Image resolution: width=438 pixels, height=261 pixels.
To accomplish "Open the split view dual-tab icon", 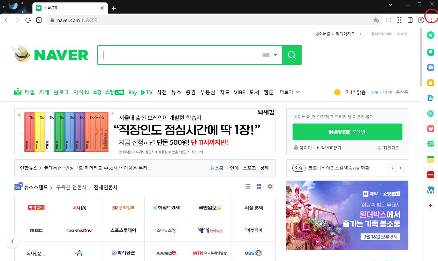I will (410, 20).
